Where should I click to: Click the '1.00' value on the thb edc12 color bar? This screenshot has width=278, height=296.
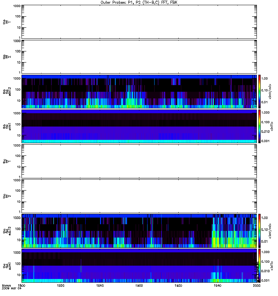coord(264,78)
